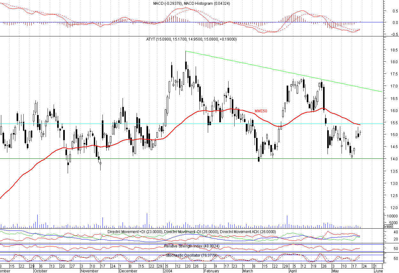Click the 20 Directional Movement axis label
399x273 pixels.
395,239
